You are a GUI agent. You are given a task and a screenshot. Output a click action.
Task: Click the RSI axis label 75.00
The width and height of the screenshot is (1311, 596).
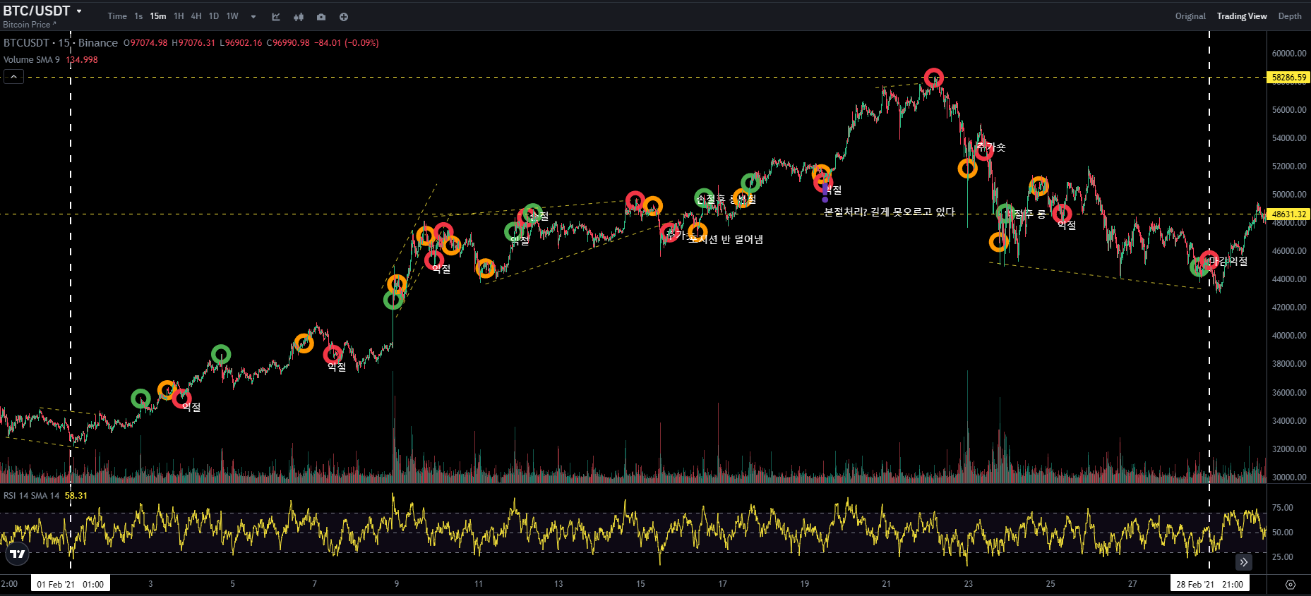[x=1283, y=508]
